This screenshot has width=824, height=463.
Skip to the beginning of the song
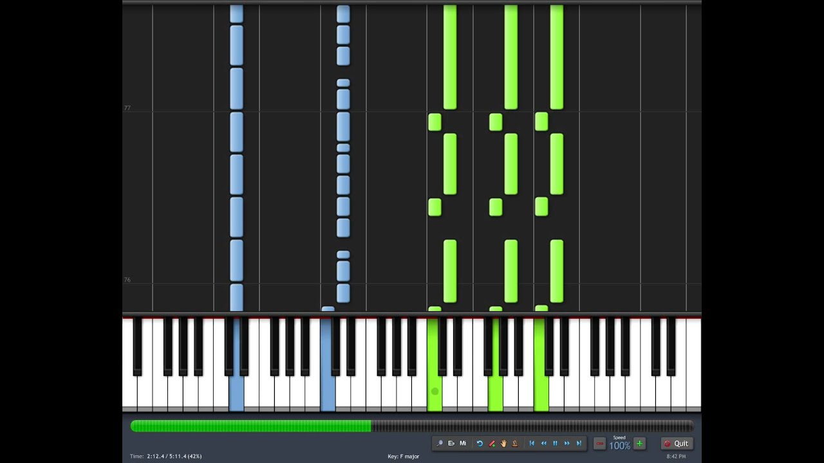(x=532, y=443)
